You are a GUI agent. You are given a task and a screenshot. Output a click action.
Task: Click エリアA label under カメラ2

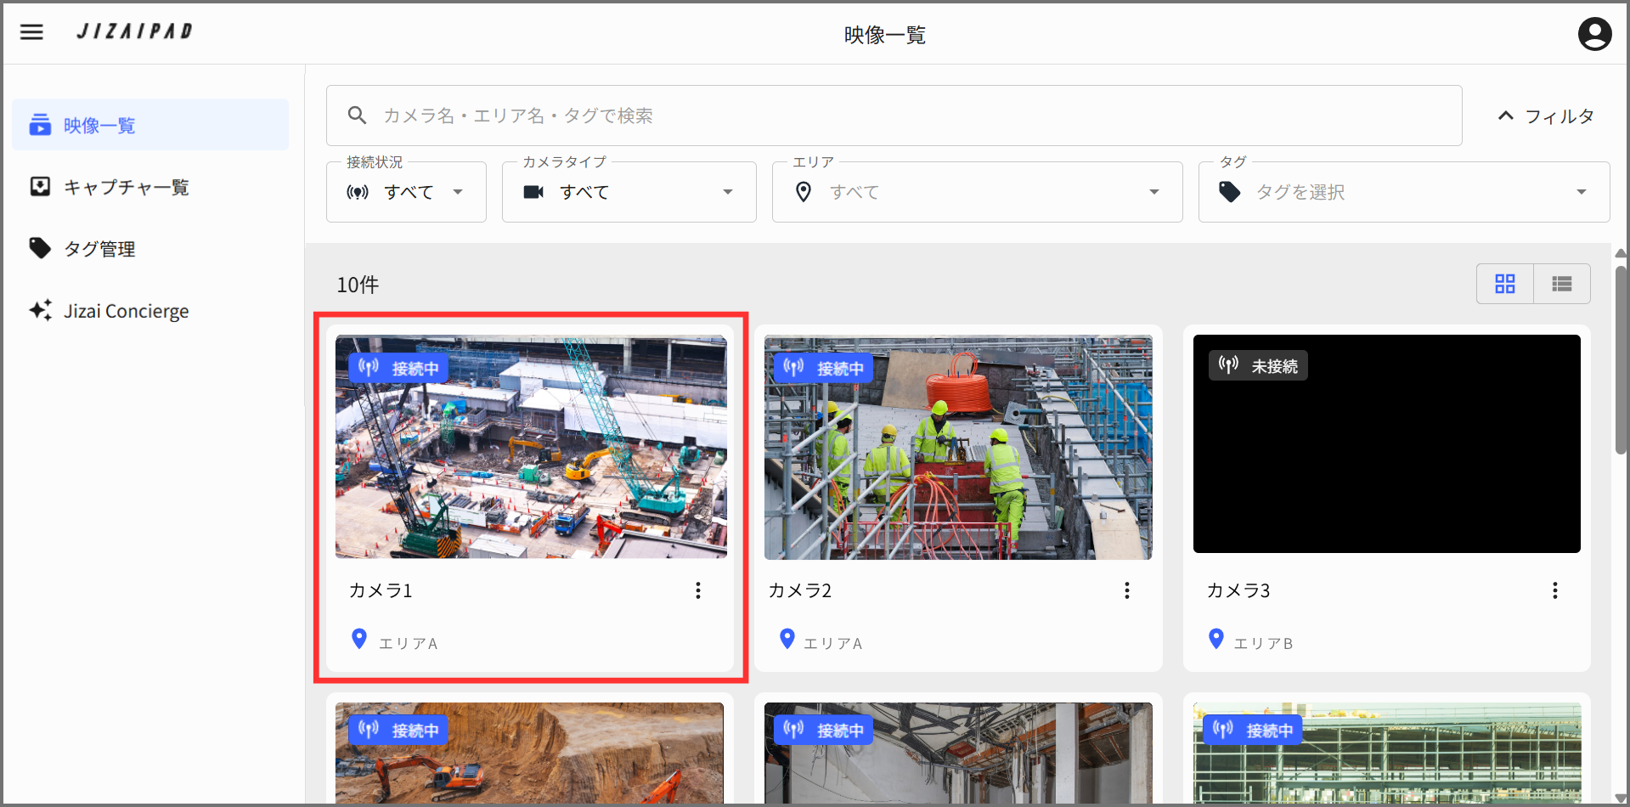click(x=833, y=644)
